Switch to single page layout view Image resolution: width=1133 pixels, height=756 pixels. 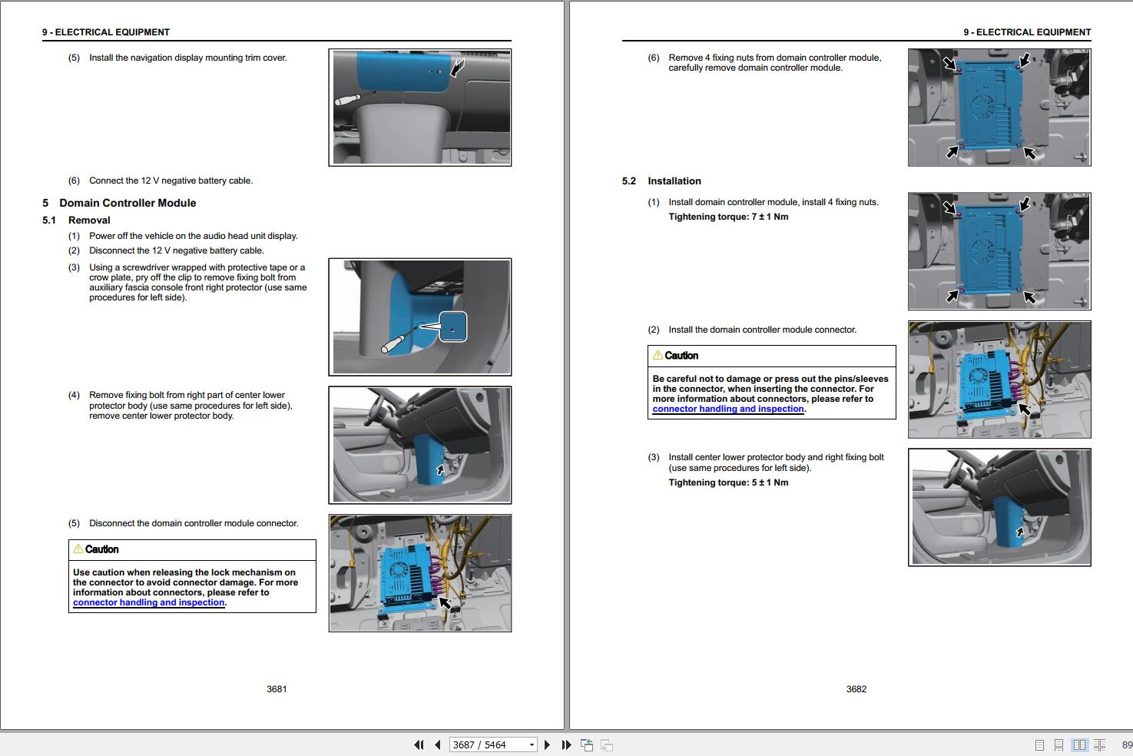tap(1040, 744)
